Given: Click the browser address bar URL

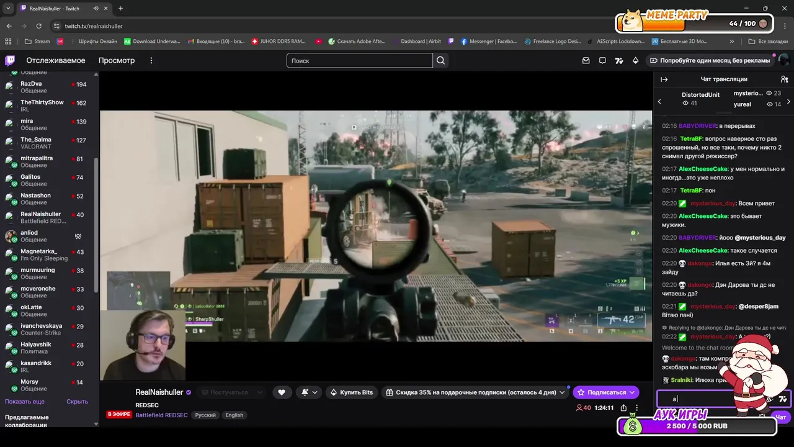Looking at the screenshot, I should tap(94, 26).
